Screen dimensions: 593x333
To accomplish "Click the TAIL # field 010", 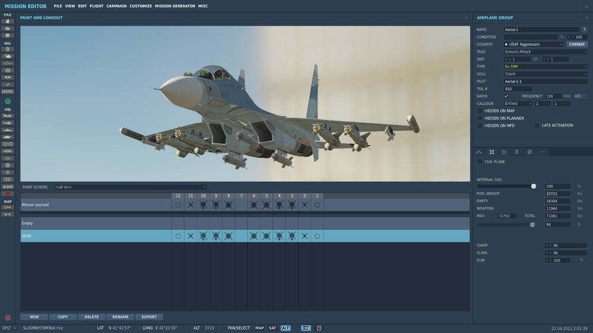I will point(518,89).
